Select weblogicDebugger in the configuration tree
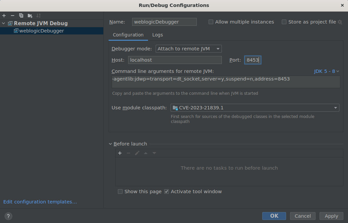Viewport: 348px width, 223px height. pyautogui.click(x=41, y=31)
